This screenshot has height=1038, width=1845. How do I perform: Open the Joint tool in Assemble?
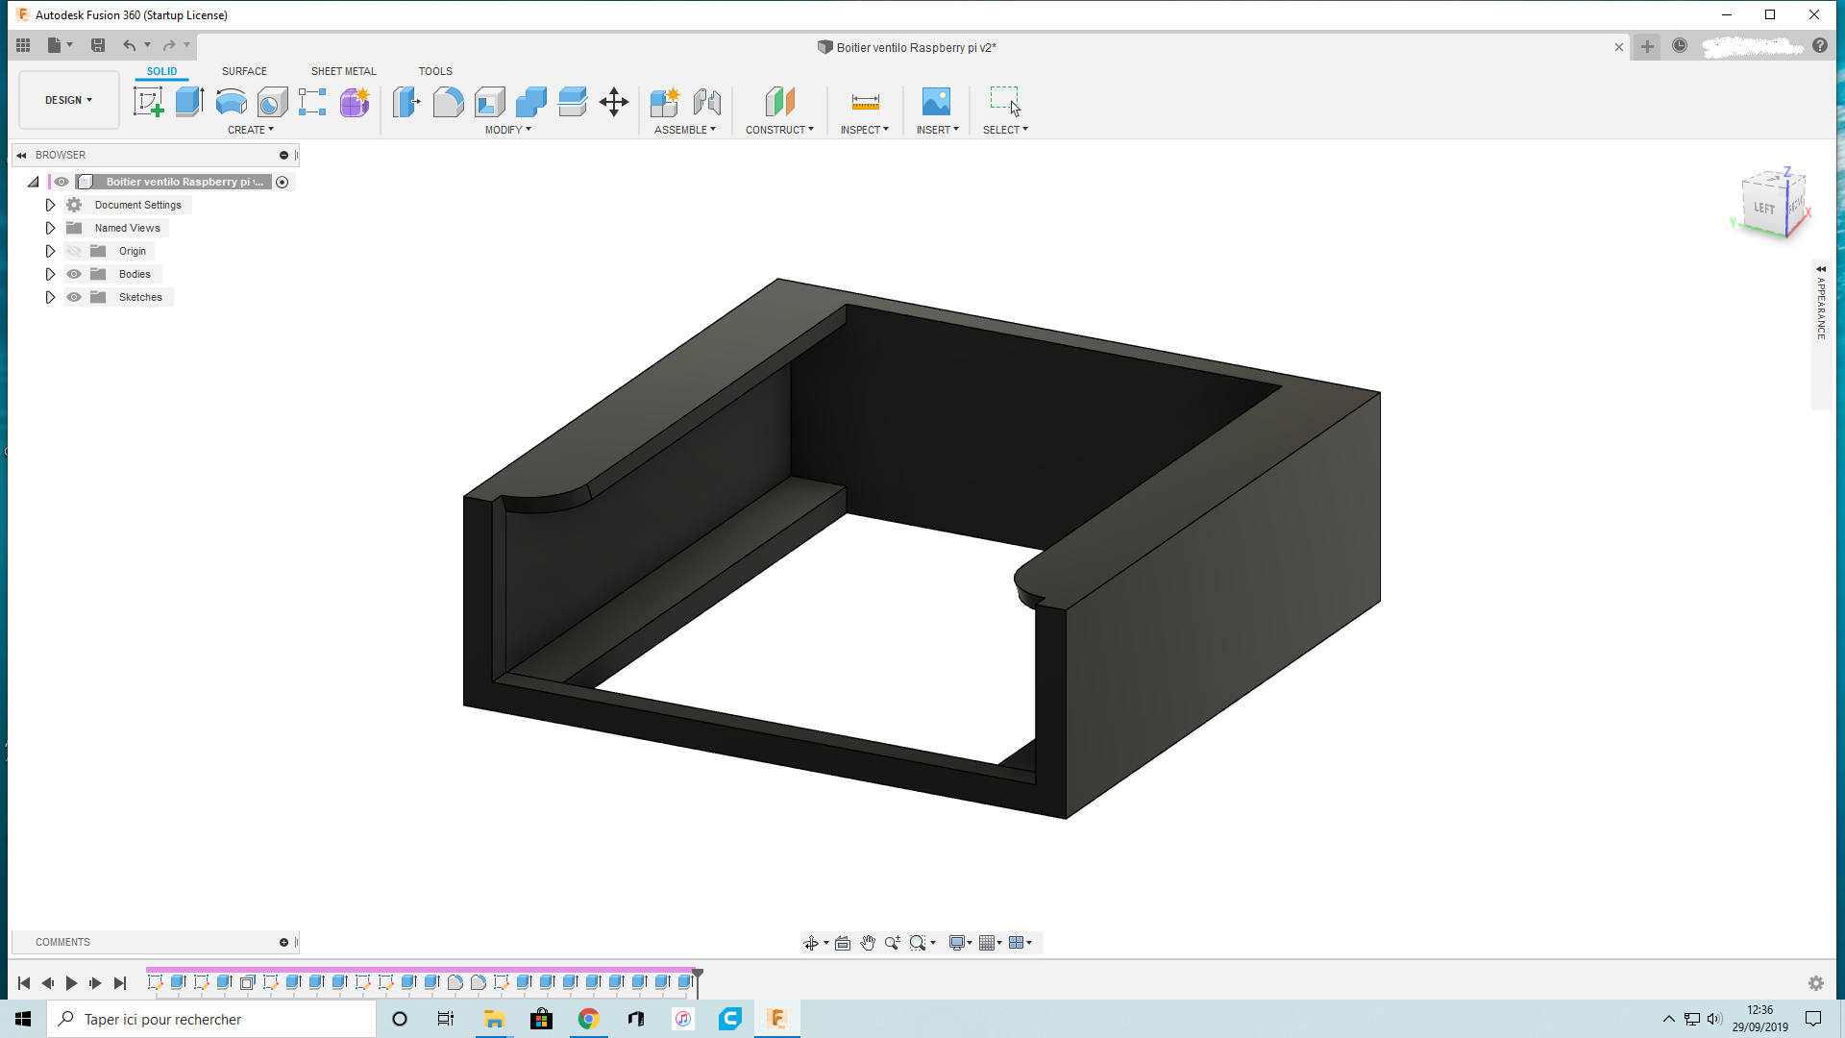pos(706,102)
